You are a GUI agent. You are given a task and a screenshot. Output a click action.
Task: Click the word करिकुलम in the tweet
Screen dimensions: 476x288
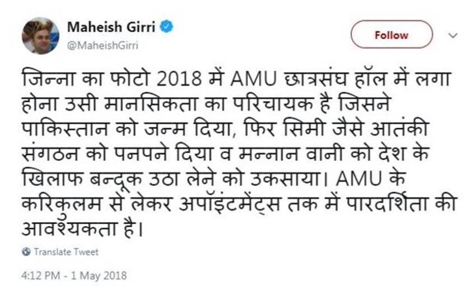(59, 205)
